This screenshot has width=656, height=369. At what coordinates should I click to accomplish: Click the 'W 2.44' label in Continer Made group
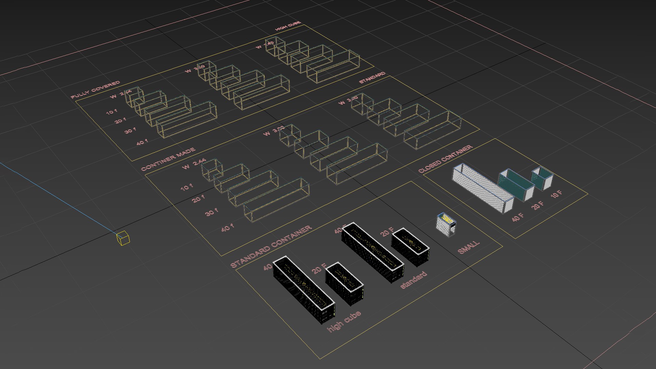pyautogui.click(x=194, y=164)
